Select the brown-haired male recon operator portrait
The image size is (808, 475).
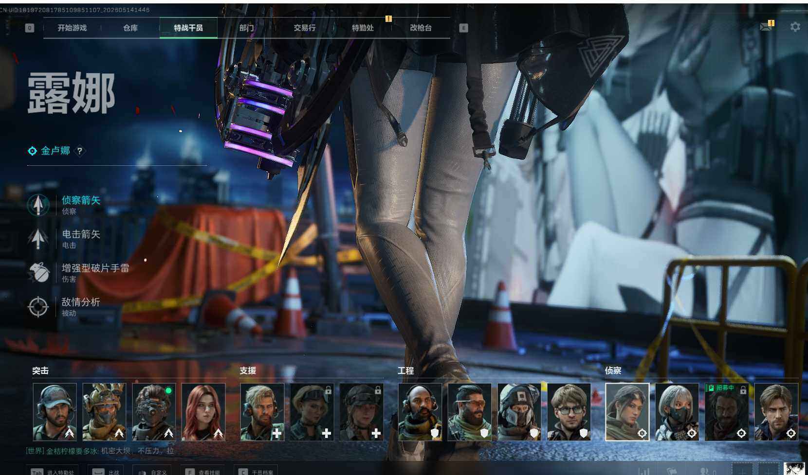776,412
